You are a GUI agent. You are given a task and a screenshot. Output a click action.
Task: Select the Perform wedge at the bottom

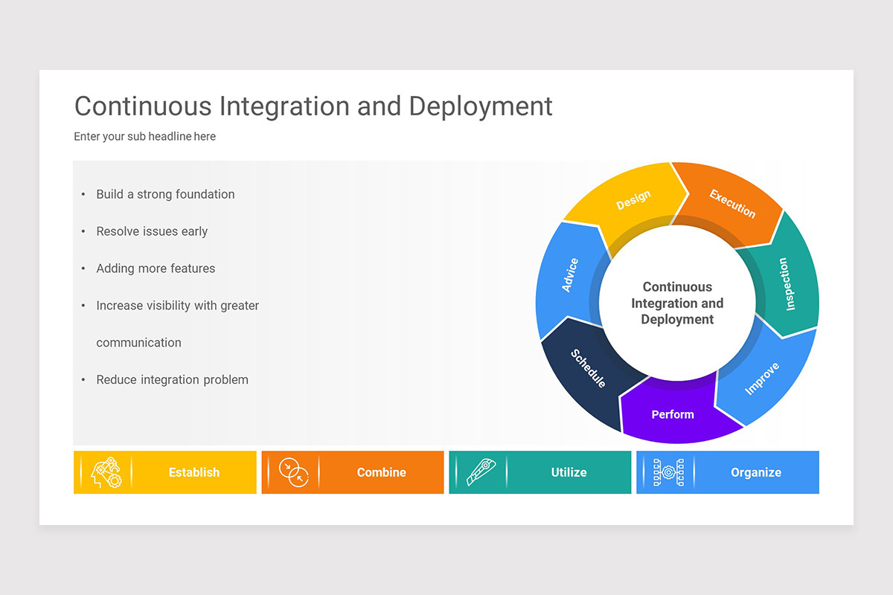pos(673,414)
